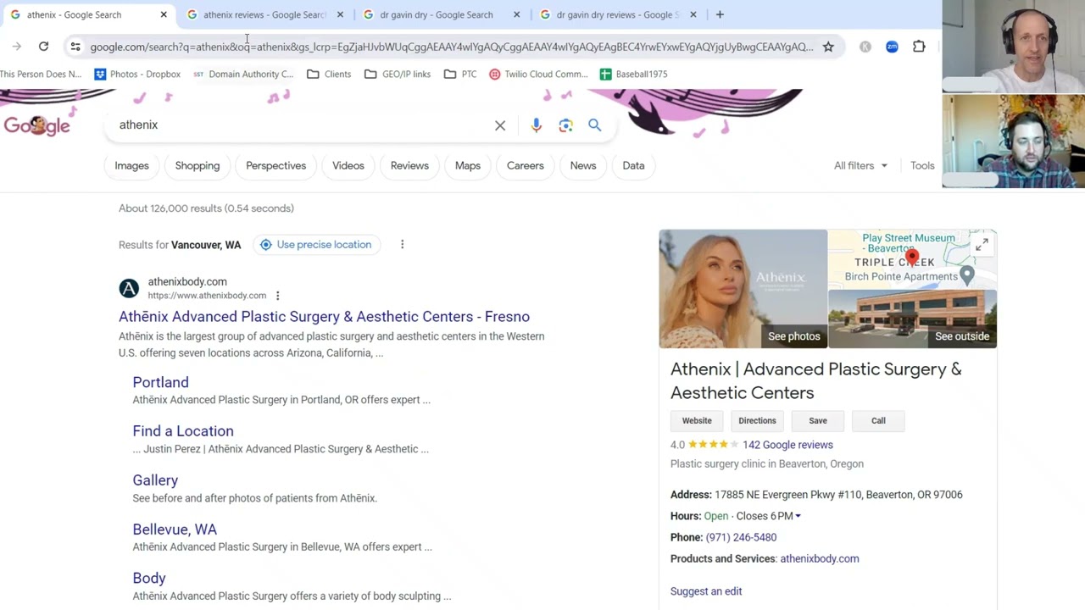The width and height of the screenshot is (1085, 610).
Task: Select the Data filter
Action: pyautogui.click(x=633, y=166)
